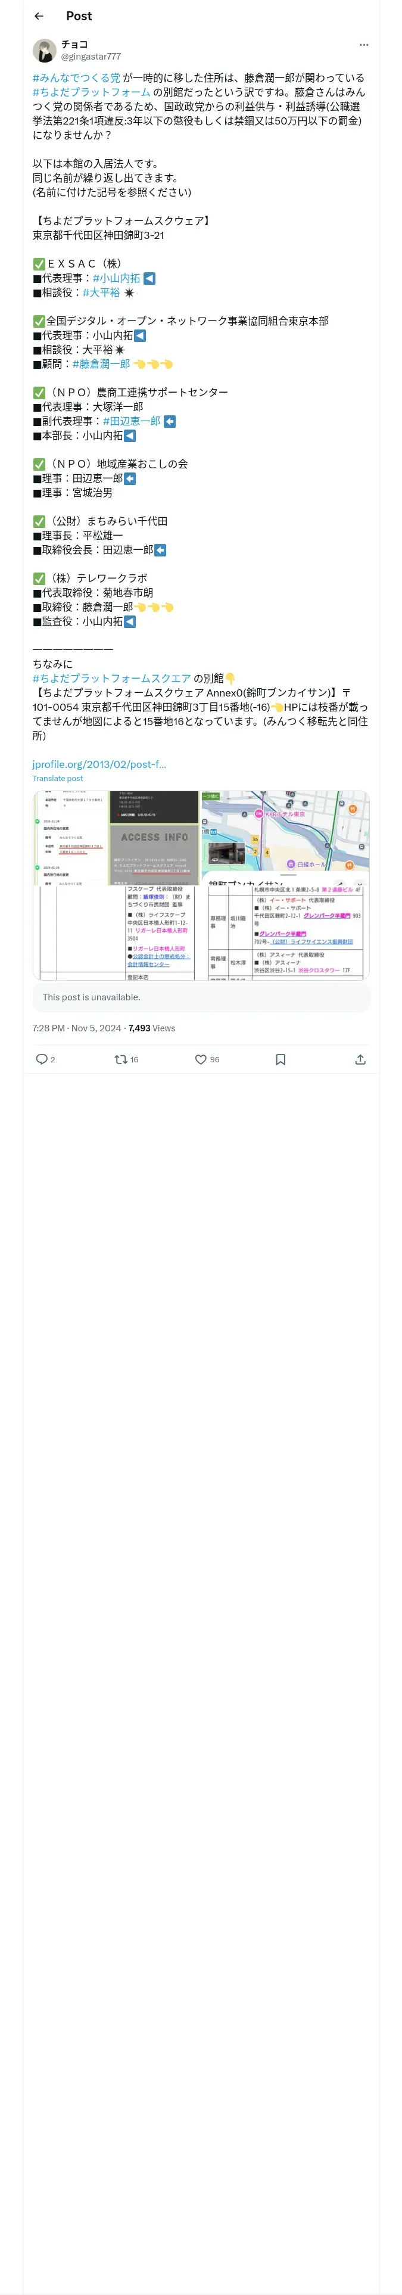Bookmark this post
The width and height of the screenshot is (402, 2295).
coord(280,1059)
